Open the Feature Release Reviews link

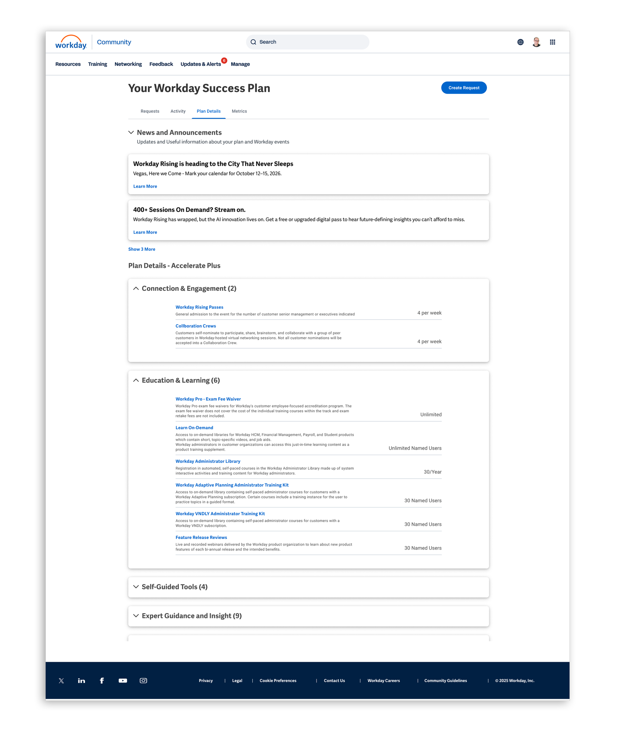[x=201, y=538]
